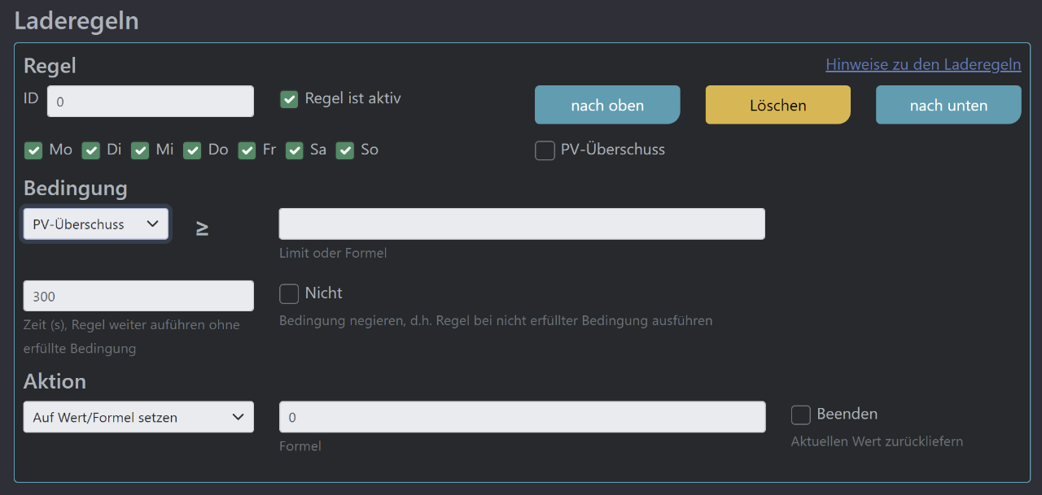Image resolution: width=1042 pixels, height=495 pixels.
Task: Toggle the 'Mi' weekday checkbox
Action: pos(139,150)
